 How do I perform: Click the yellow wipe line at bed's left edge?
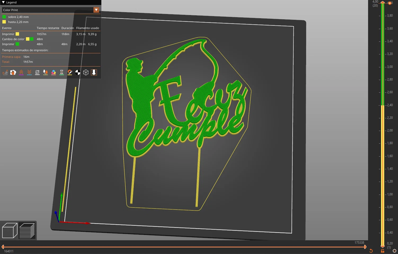[x=69, y=149]
